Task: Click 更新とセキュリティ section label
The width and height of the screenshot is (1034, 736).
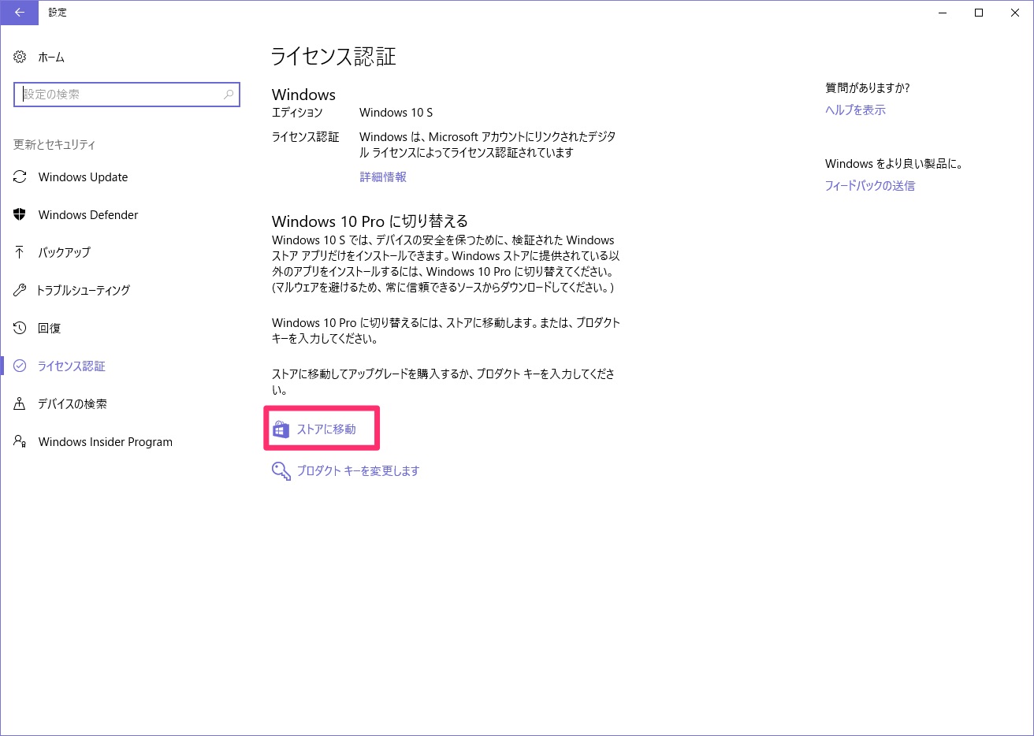Action: point(54,144)
